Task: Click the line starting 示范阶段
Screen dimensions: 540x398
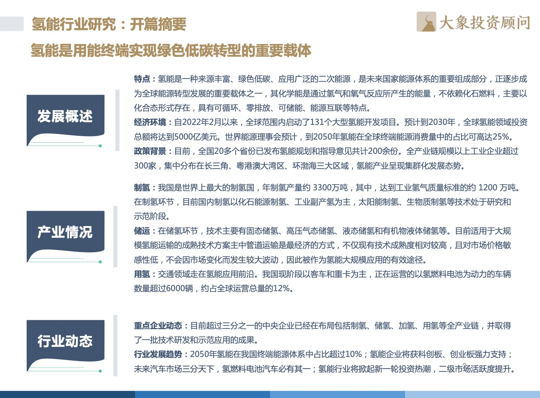Action: click(x=152, y=216)
